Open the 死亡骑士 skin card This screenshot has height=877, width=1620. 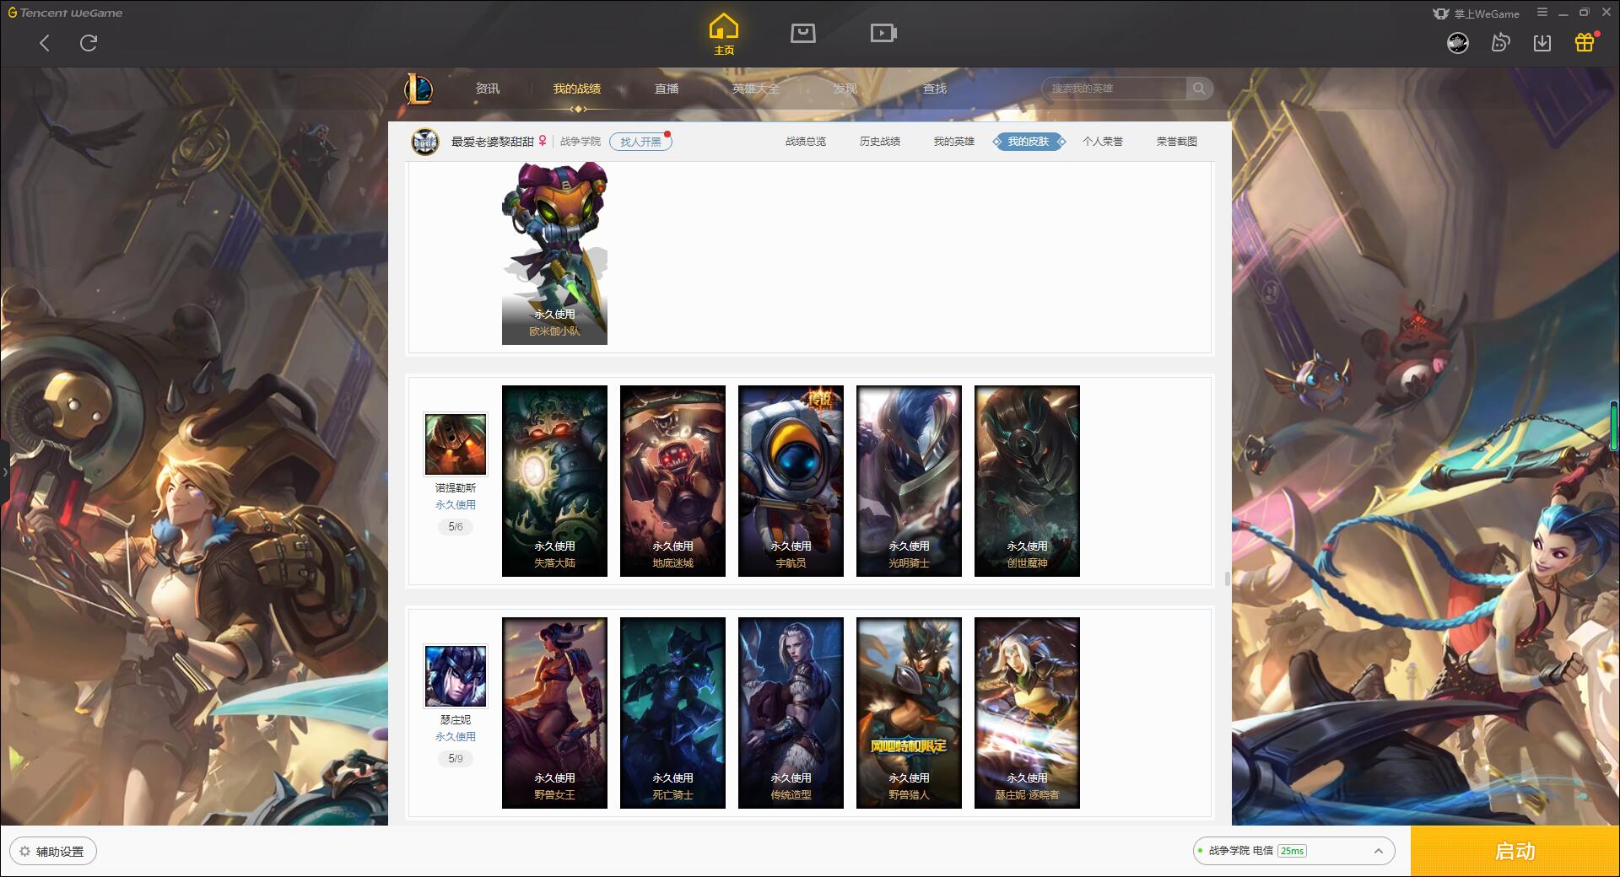tap(672, 713)
